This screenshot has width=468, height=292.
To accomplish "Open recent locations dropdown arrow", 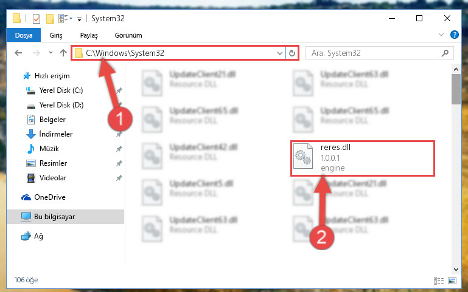I will 51,53.
